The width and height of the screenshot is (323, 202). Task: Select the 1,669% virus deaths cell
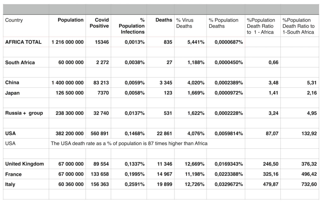pos(190,93)
